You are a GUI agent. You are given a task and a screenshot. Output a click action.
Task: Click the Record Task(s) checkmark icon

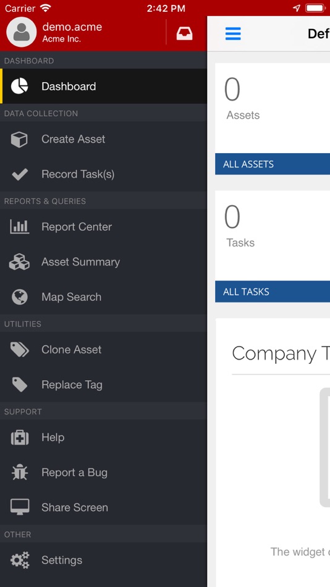20,174
